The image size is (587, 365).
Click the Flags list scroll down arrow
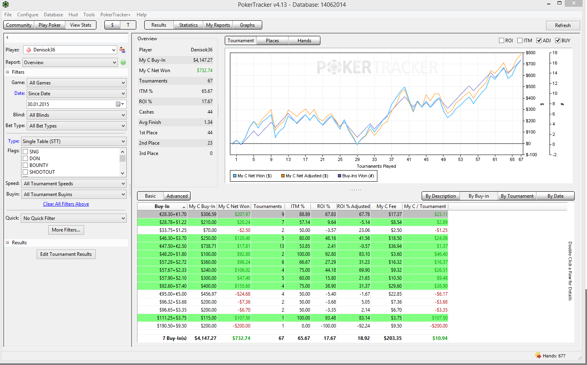coord(123,173)
